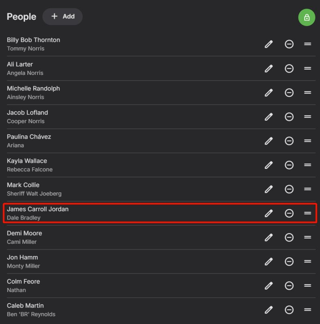The width and height of the screenshot is (320, 324).
Task: Remove Billy Bob Thornton entry
Action: 289,44
